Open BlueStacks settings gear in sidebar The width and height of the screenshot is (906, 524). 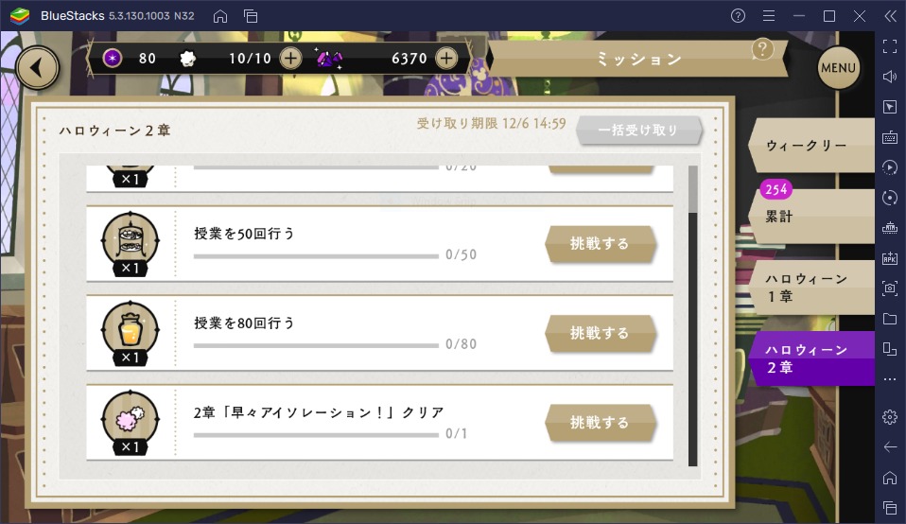click(x=890, y=416)
